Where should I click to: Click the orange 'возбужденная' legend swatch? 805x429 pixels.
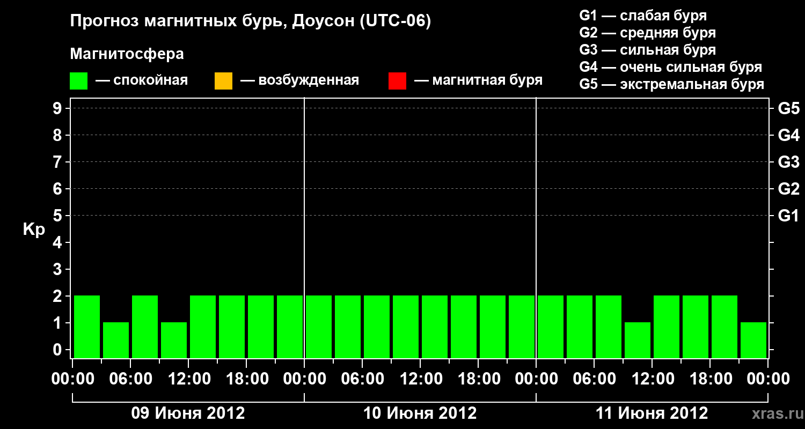(223, 81)
